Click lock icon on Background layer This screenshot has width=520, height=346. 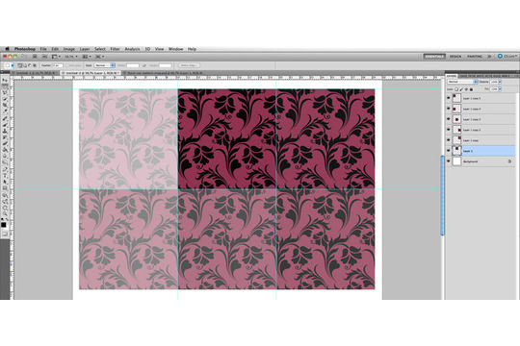pyautogui.click(x=509, y=161)
